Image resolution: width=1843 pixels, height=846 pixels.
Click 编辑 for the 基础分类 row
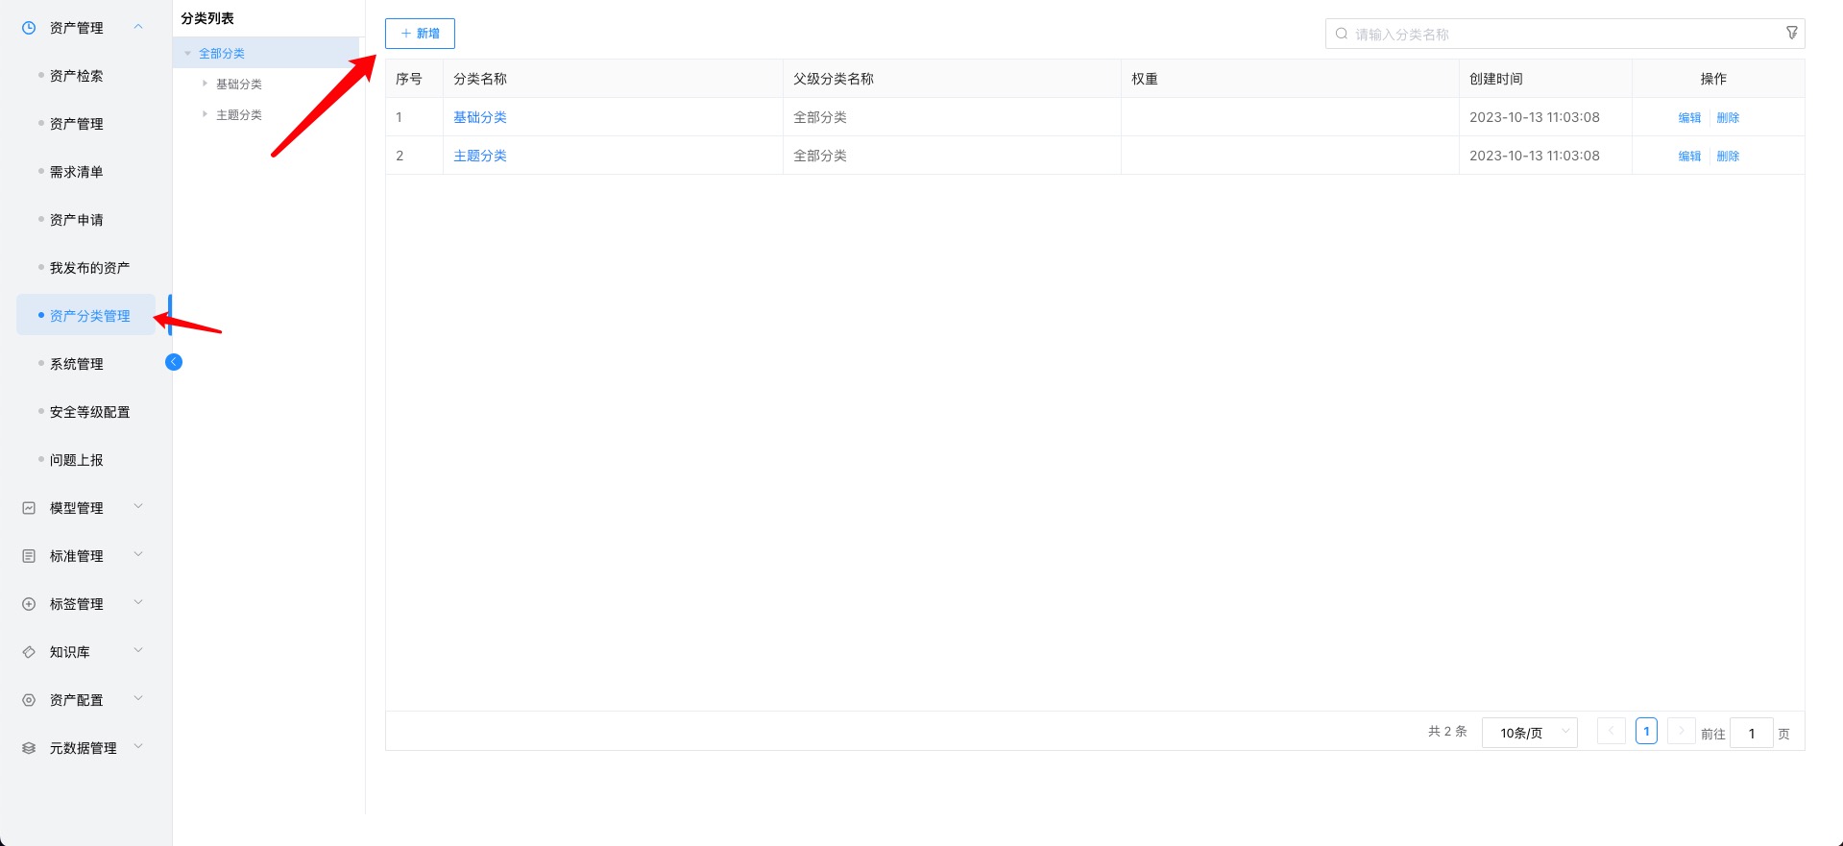1689,118
